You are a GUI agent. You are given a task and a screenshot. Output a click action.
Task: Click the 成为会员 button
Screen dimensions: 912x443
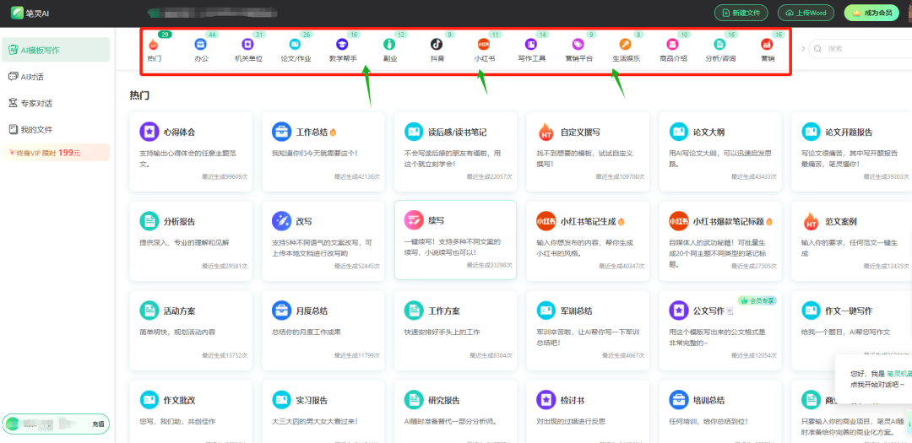[x=871, y=13]
